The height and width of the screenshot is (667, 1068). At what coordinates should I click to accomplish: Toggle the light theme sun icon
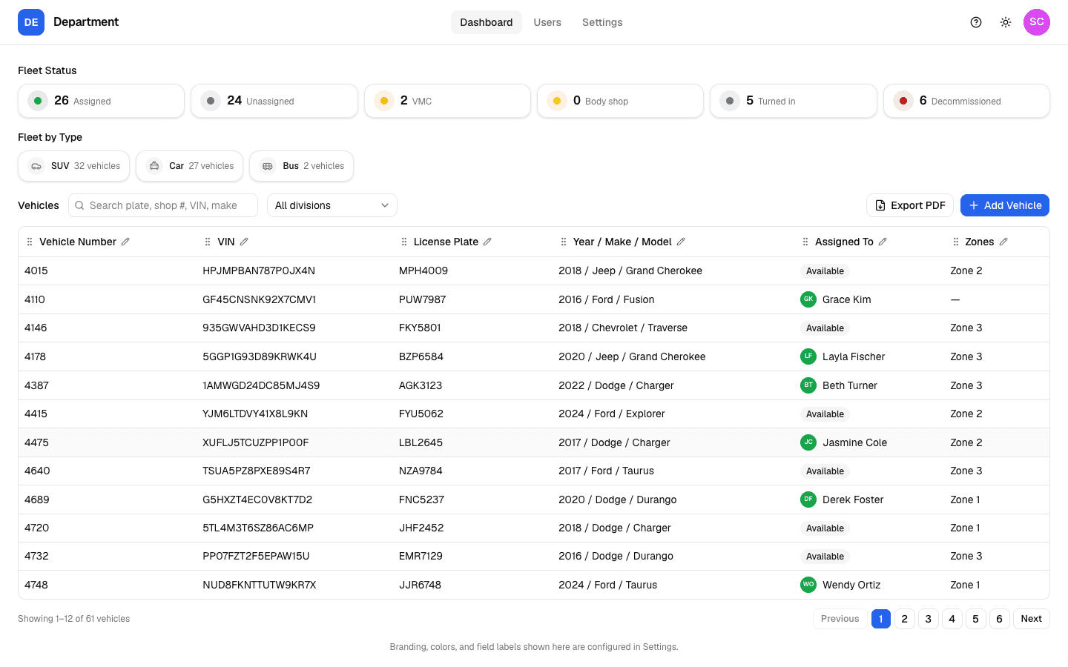point(1006,22)
